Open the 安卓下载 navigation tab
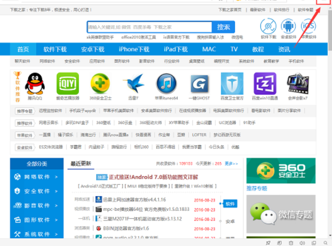332x246 pixels. 93,49
